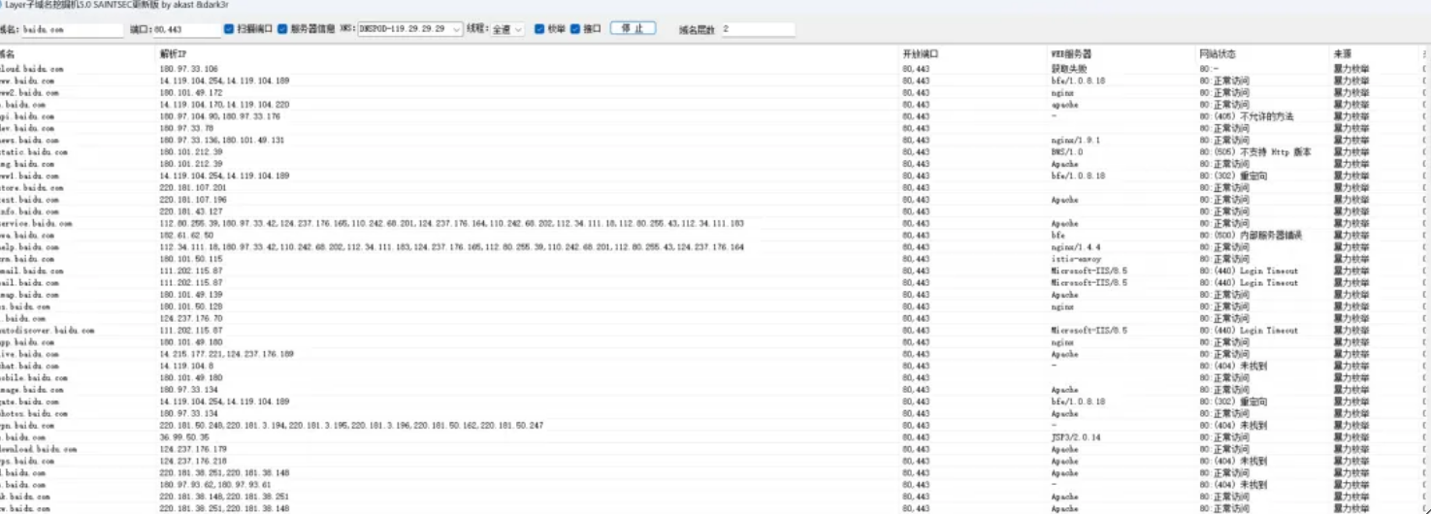Click the nginx/1.4.4 web server cell
The width and height of the screenshot is (1431, 514).
click(x=1075, y=247)
